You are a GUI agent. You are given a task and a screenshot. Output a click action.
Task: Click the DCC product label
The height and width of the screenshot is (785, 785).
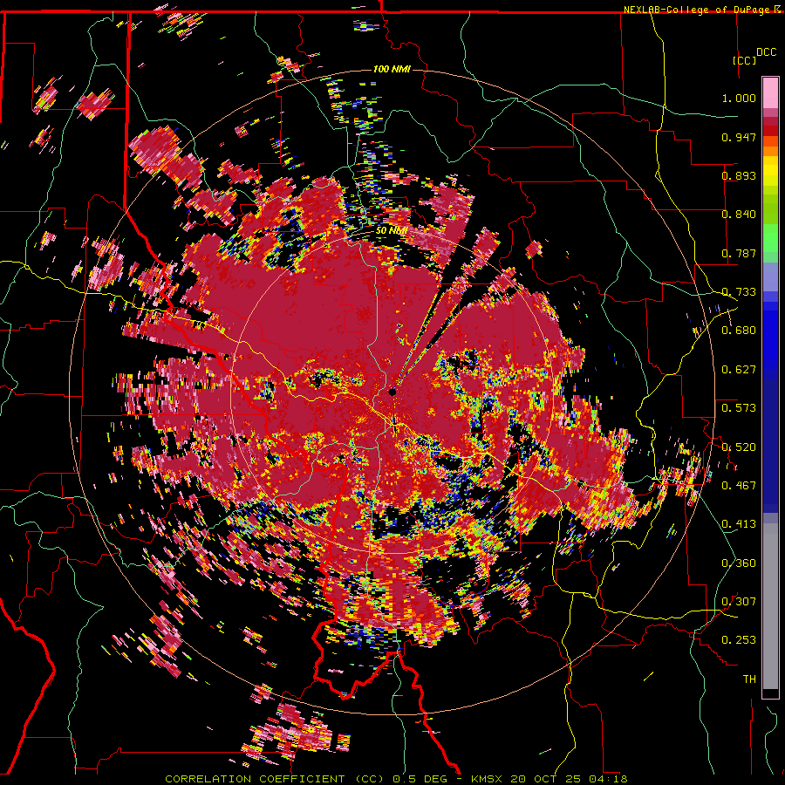(766, 52)
